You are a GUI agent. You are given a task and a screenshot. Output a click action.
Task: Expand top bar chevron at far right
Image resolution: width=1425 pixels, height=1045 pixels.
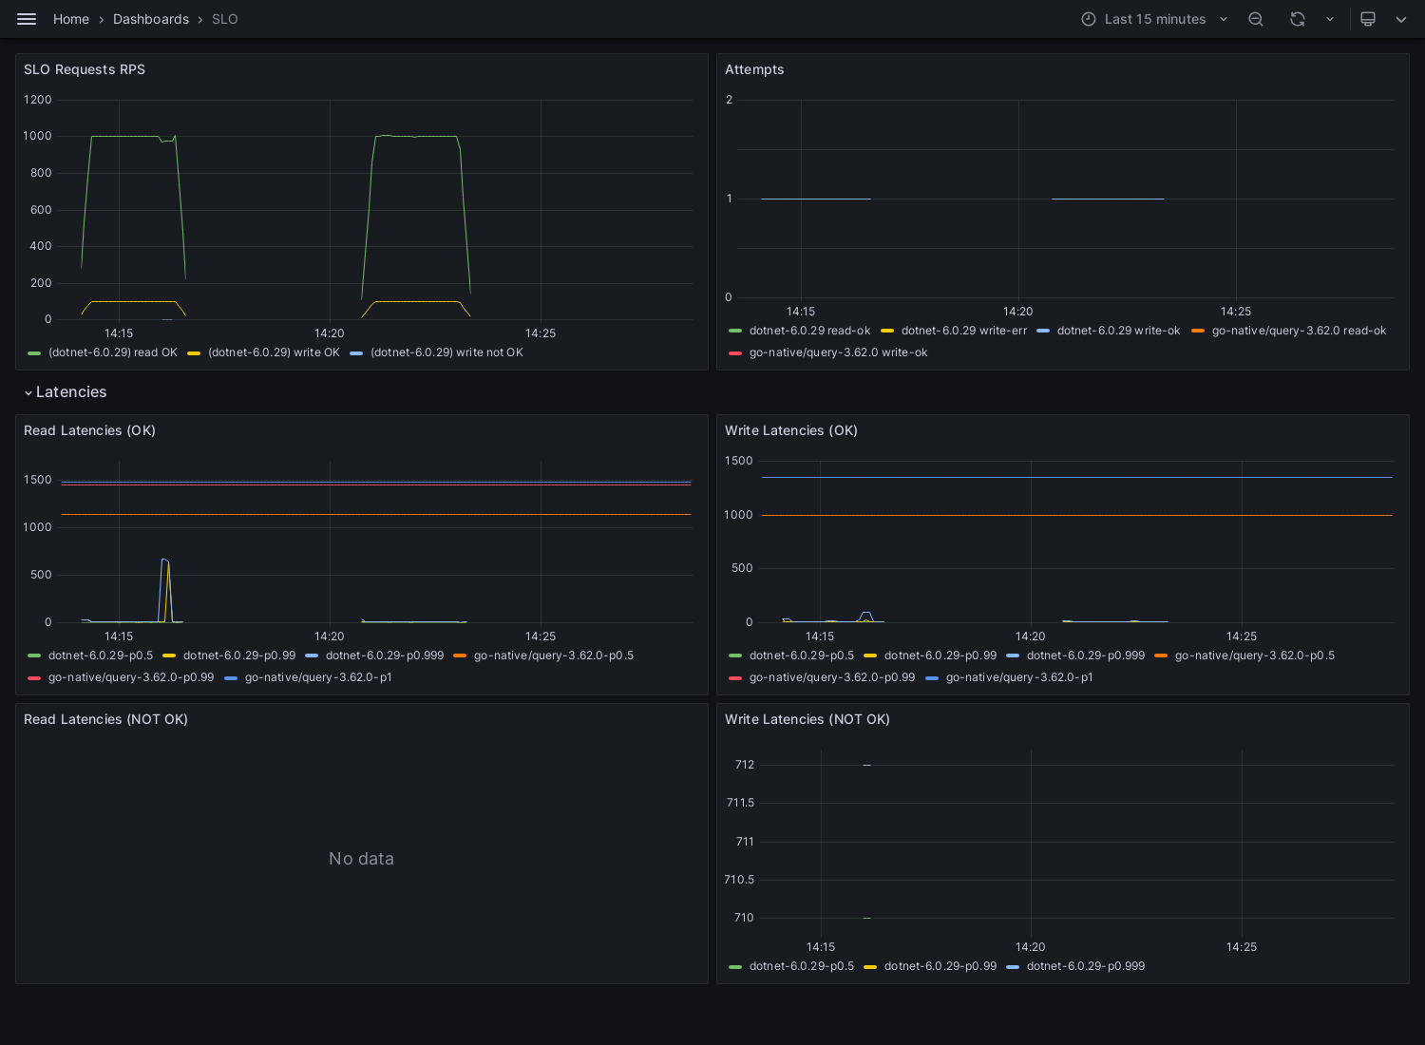pos(1401,19)
